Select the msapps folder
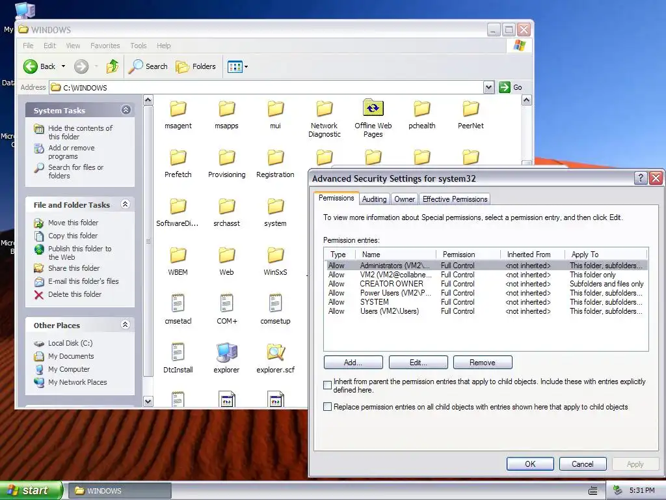 click(226, 115)
